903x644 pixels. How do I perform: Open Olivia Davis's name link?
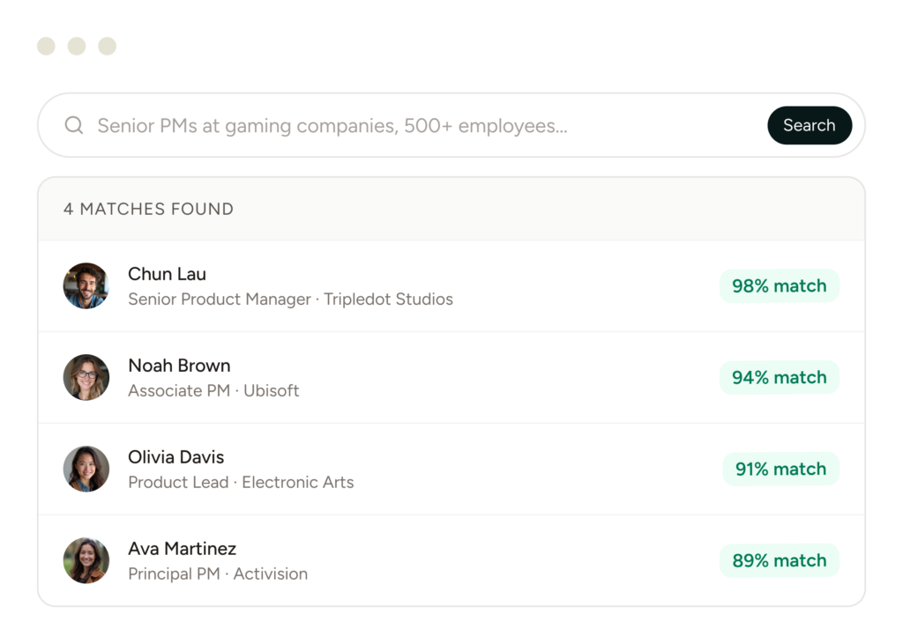(x=176, y=457)
